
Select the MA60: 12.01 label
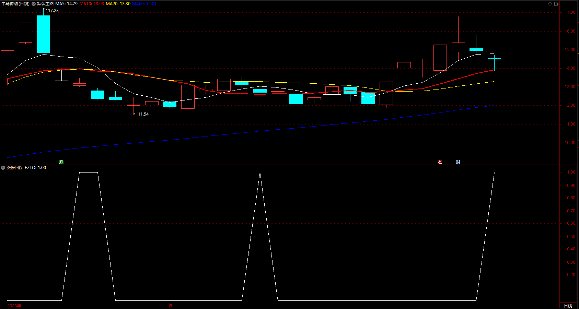(144, 4)
